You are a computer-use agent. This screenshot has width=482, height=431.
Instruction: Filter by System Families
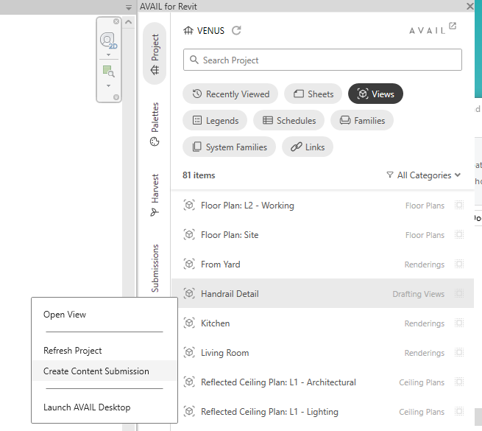point(229,147)
